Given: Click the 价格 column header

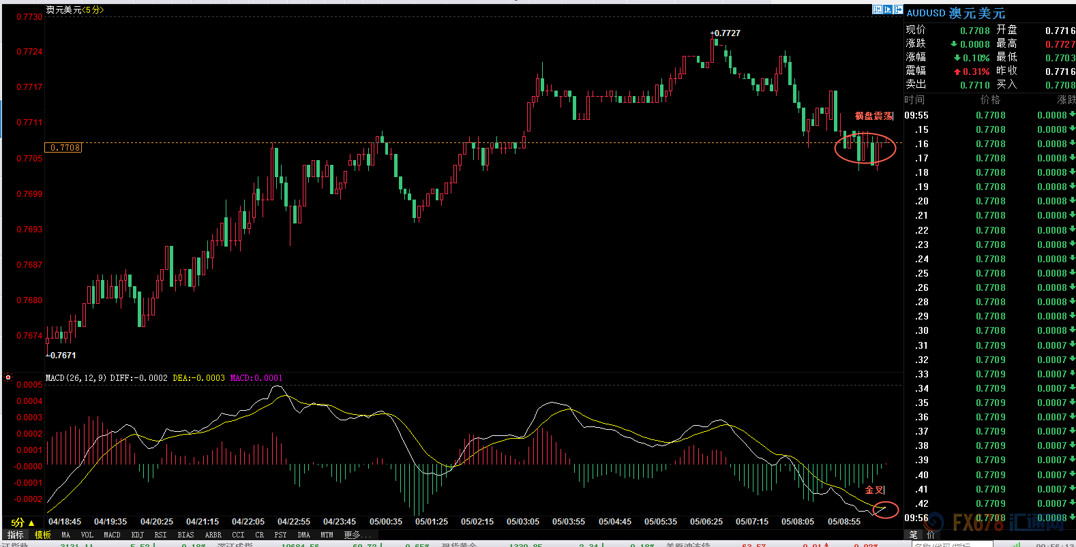Looking at the screenshot, I should 990,100.
